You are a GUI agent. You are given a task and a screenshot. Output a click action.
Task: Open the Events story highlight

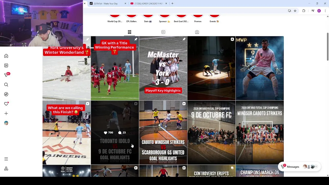tap(214, 19)
